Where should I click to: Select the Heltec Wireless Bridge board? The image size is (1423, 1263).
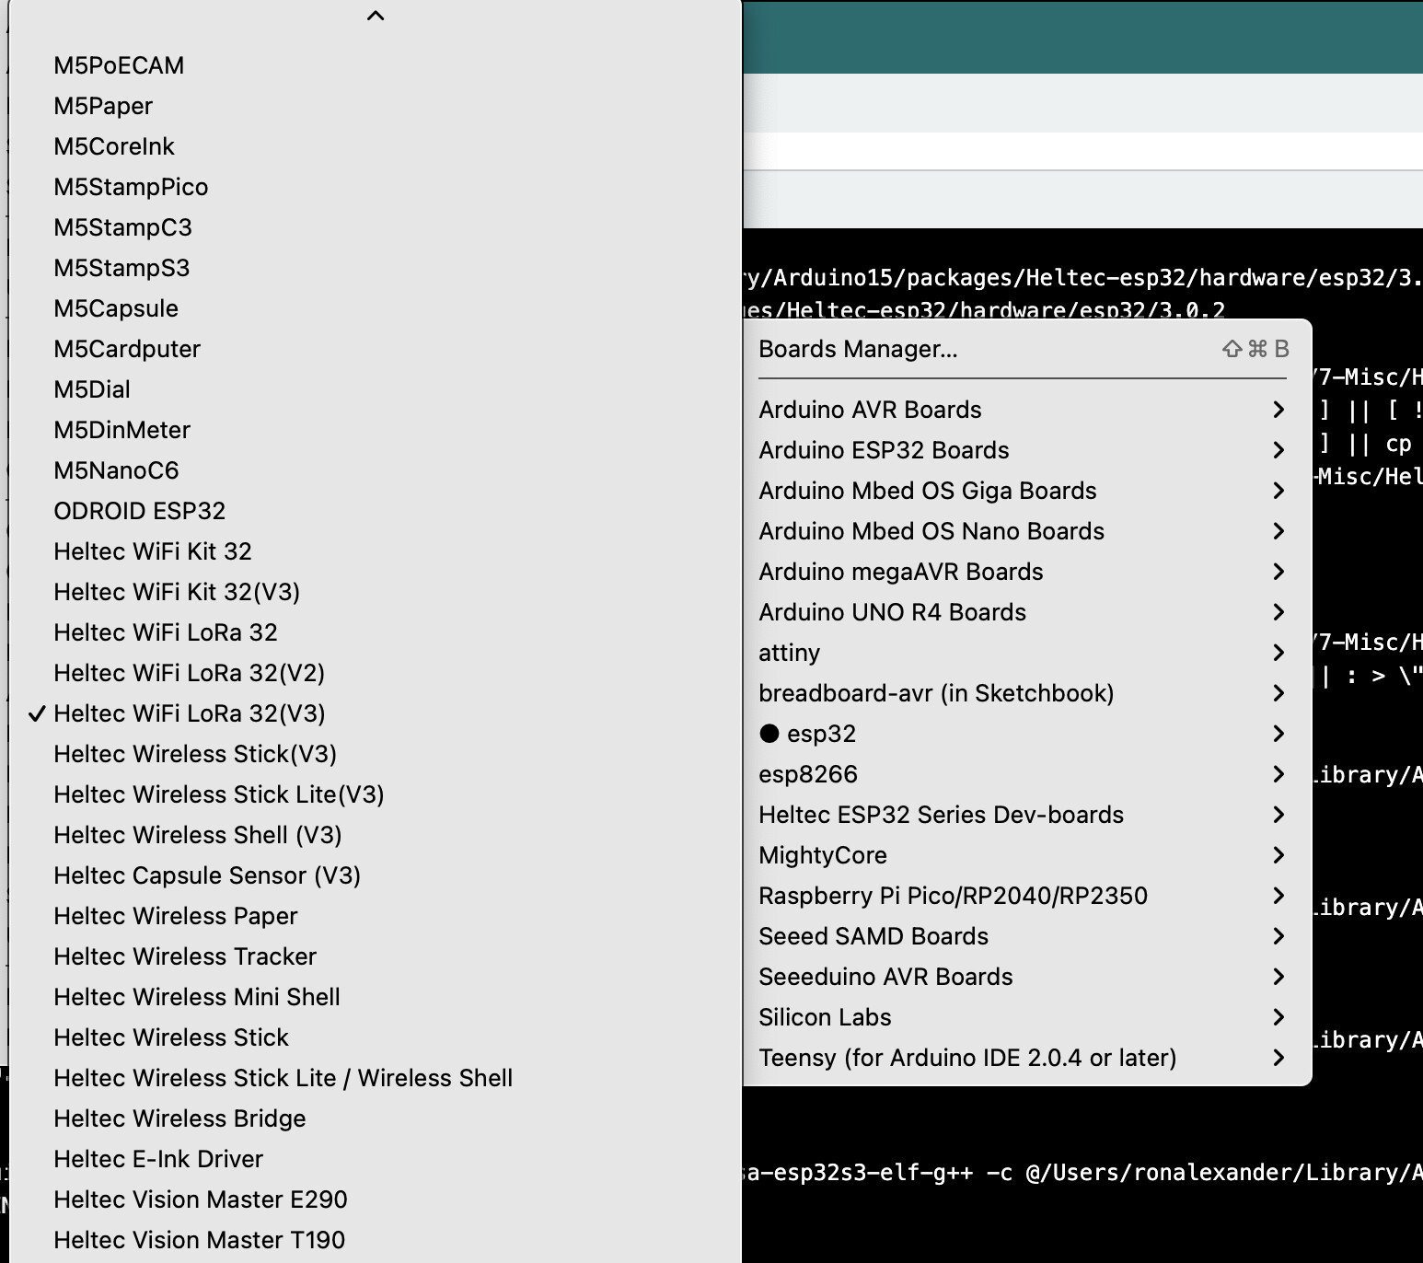(179, 1118)
